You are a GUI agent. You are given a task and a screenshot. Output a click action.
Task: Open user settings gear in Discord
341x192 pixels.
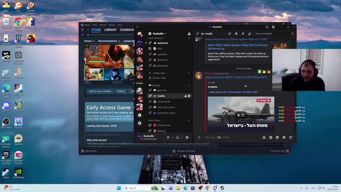187,137
